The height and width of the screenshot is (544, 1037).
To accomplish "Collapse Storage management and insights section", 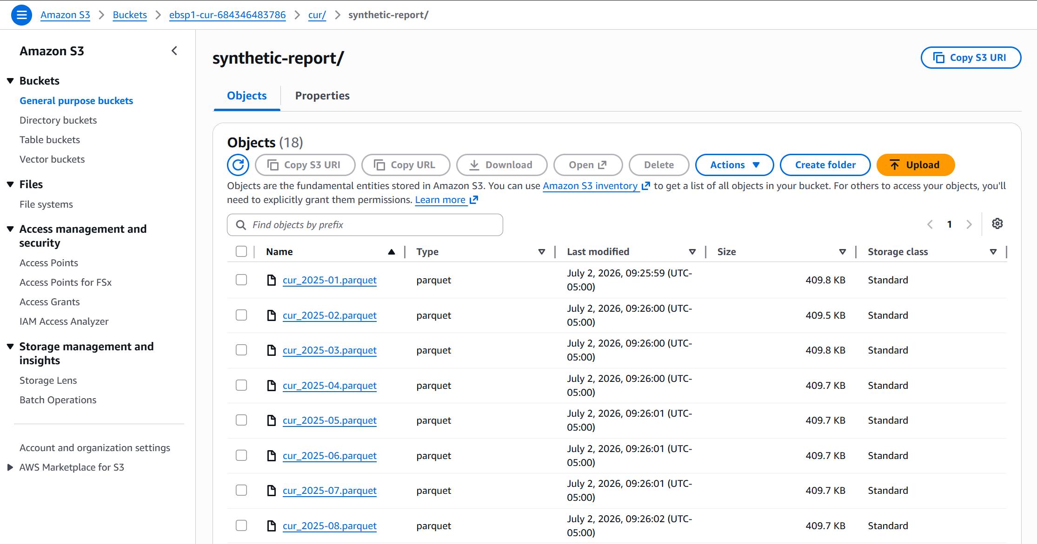I will (10, 347).
